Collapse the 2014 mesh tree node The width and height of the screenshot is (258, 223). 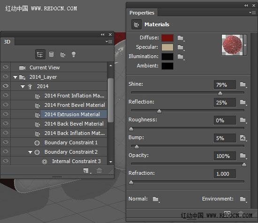(23, 87)
